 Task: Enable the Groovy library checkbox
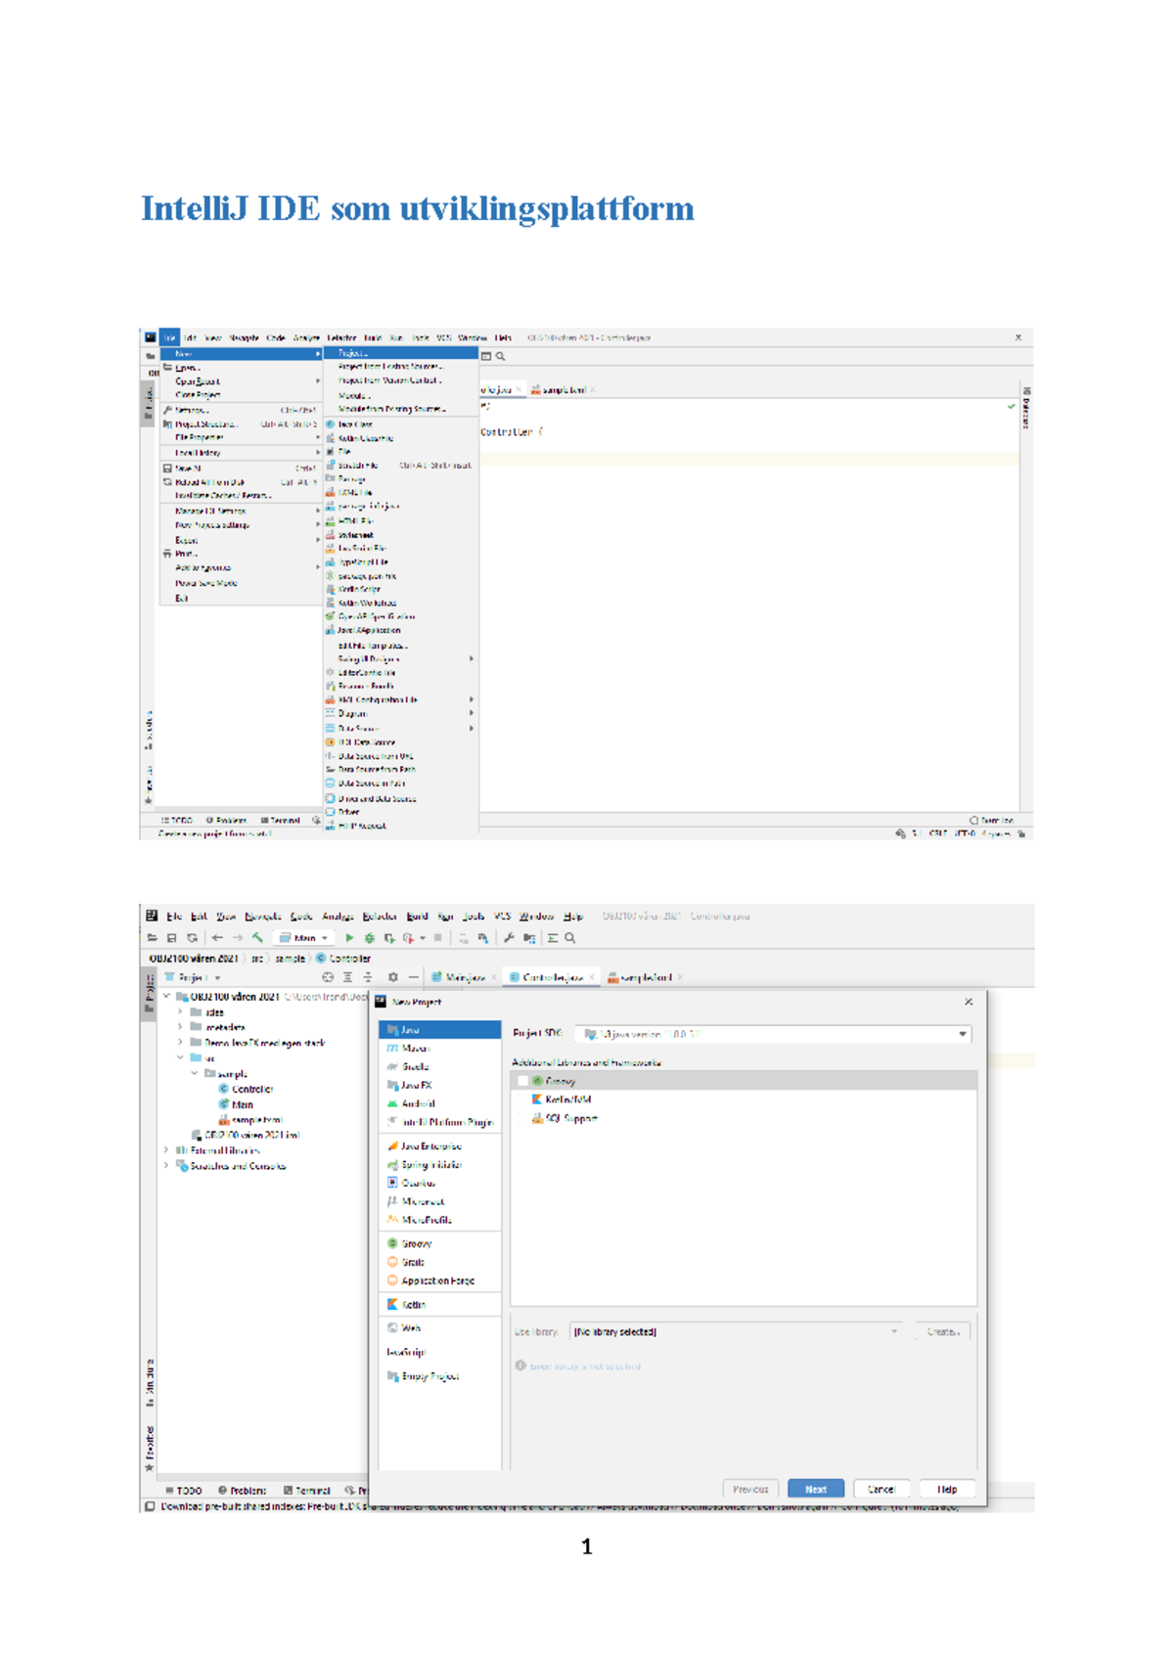[523, 1081]
